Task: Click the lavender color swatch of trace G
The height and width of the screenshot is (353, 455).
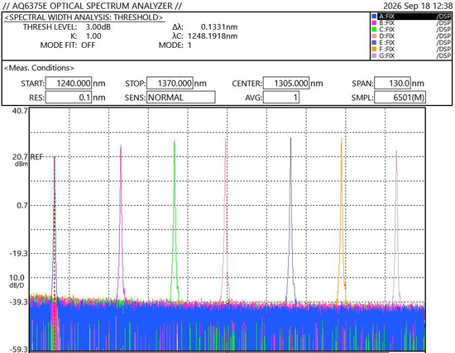Action: [374, 55]
